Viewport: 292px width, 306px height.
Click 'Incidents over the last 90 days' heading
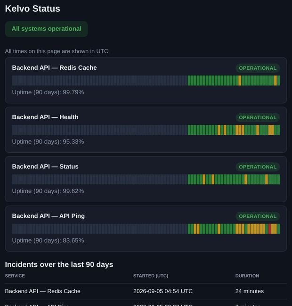tap(59, 265)
